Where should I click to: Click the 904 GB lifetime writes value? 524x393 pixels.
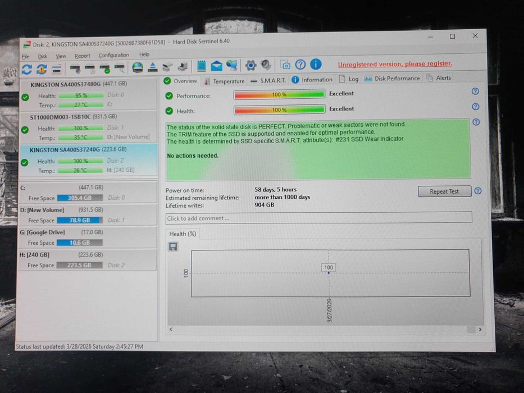tap(265, 205)
